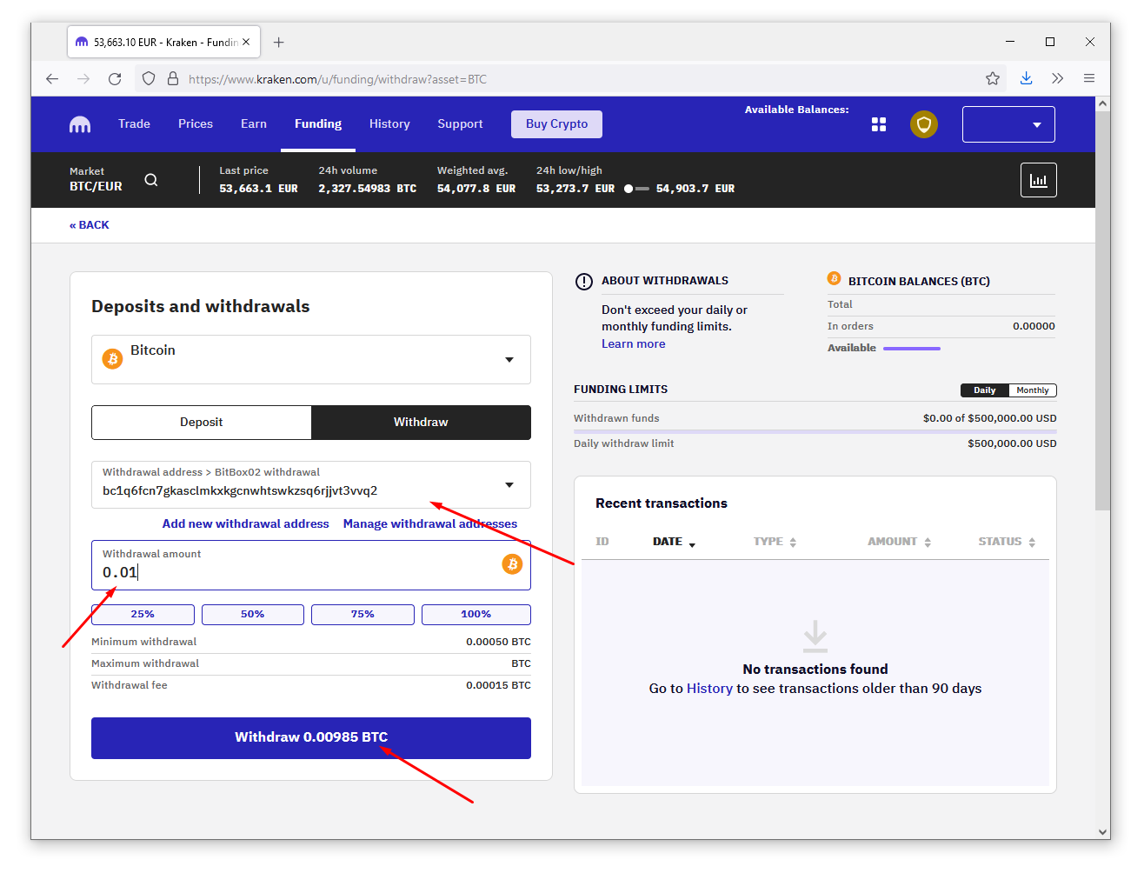1144x873 pixels.
Task: Switch to Deposit mode
Action: click(x=202, y=423)
